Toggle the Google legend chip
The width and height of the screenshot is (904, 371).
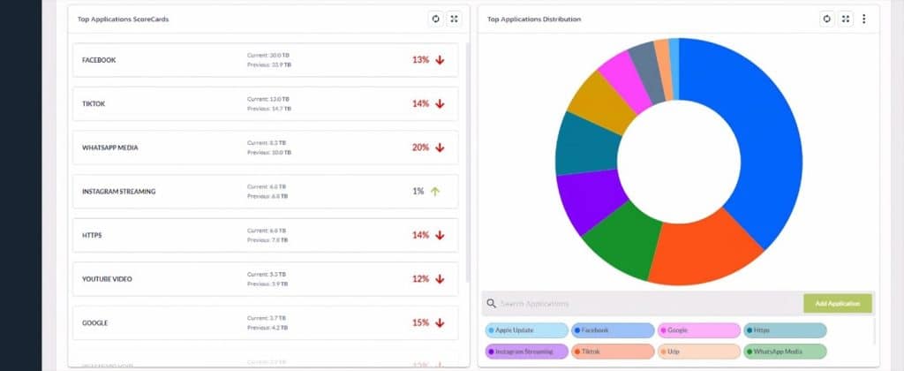pyautogui.click(x=699, y=330)
